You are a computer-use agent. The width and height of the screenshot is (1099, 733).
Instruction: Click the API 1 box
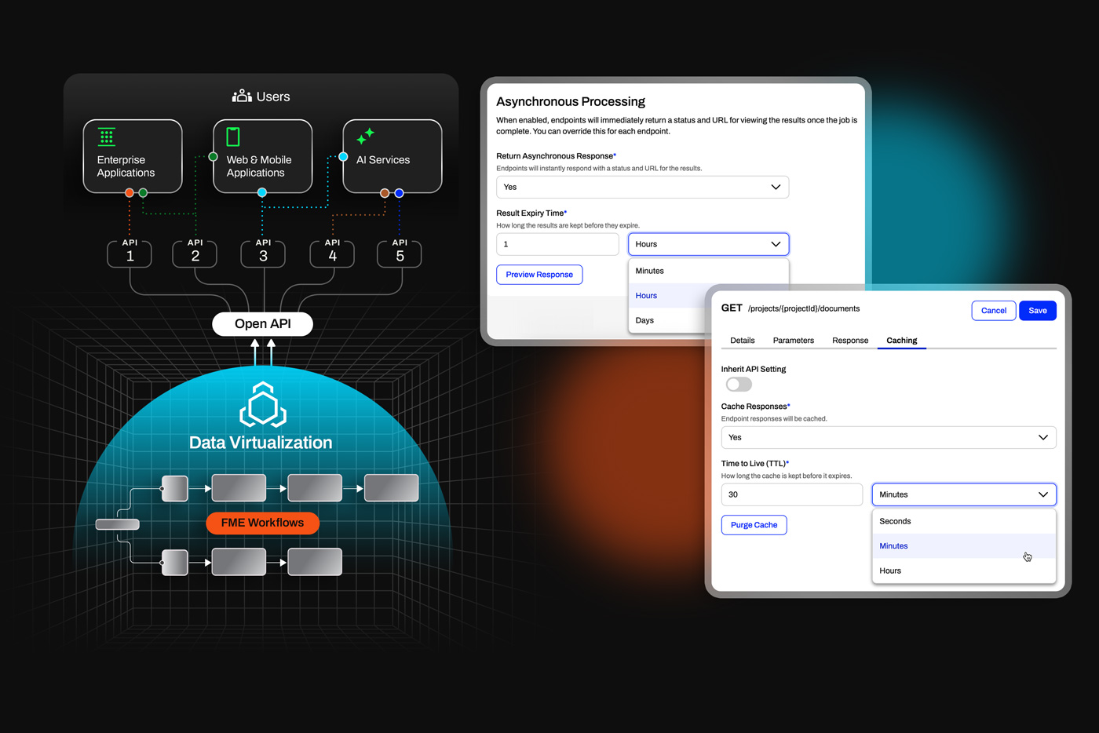click(130, 253)
